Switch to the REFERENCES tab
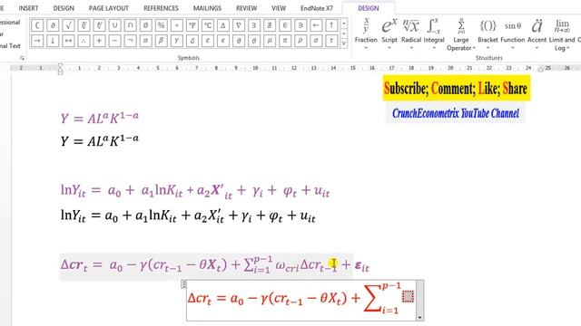This screenshot has height=326, width=581. pyautogui.click(x=161, y=8)
